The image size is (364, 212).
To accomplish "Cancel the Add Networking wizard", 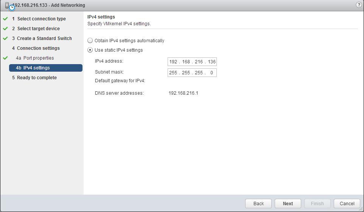I will (347, 203).
